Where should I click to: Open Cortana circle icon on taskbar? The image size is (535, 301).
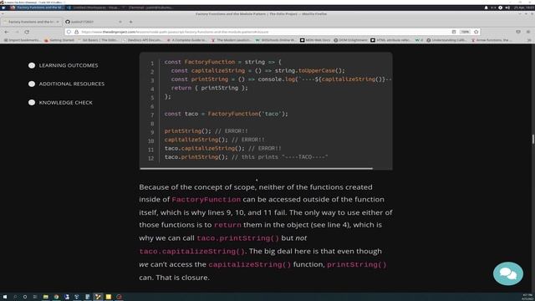(25, 297)
